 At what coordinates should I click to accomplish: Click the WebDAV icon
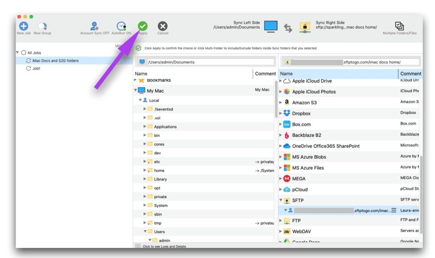(x=287, y=231)
